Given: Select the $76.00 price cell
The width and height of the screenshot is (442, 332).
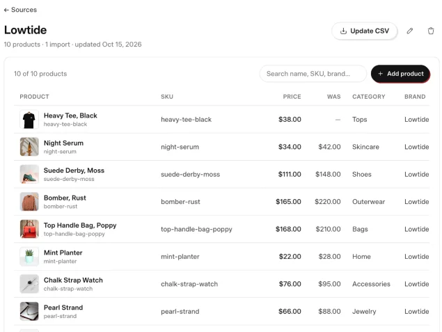Looking at the screenshot, I should pyautogui.click(x=290, y=284).
